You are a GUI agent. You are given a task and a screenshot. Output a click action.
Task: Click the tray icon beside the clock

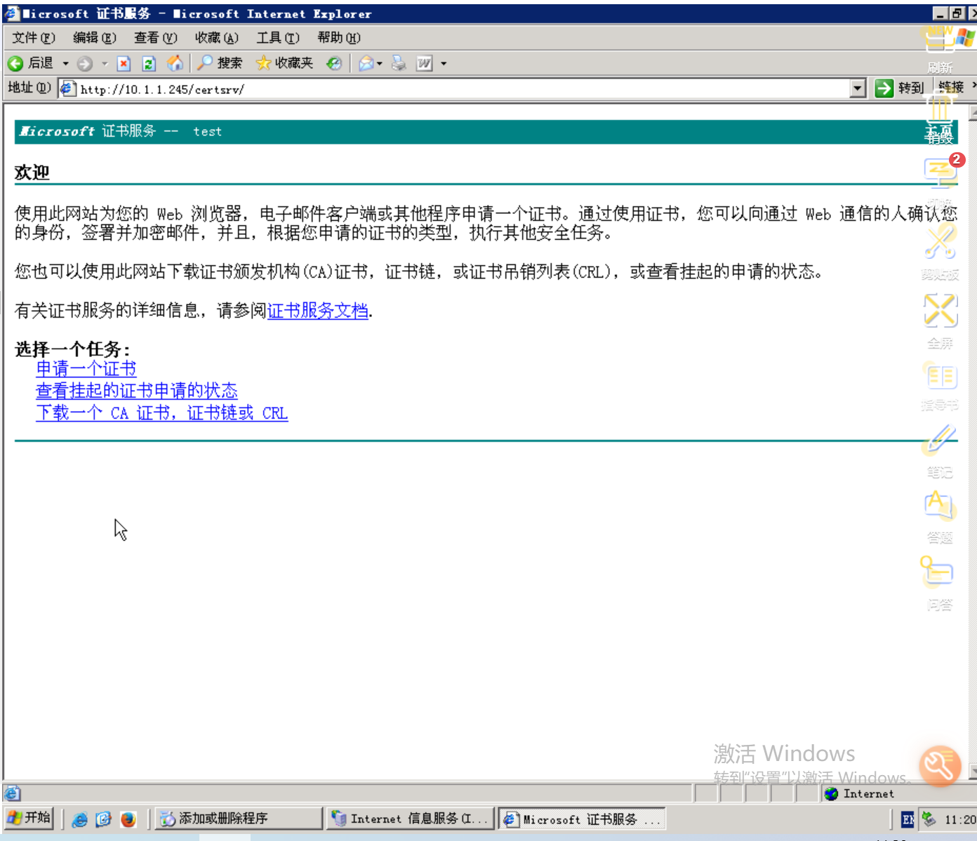[929, 819]
